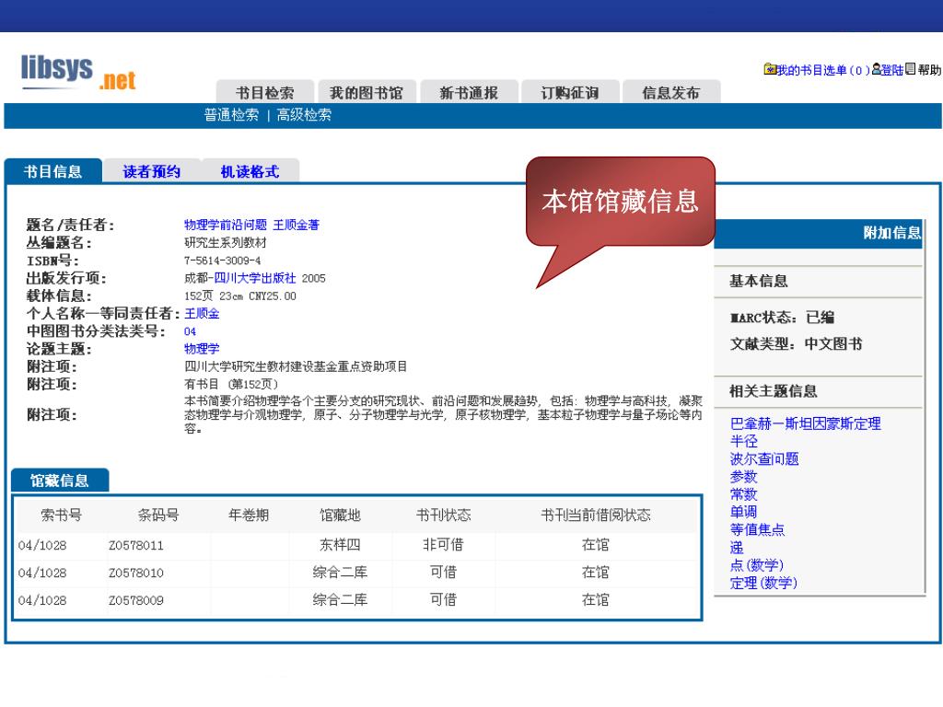The height and width of the screenshot is (707, 943).
Task: Click related subject 点(数学)
Action: pyautogui.click(x=757, y=565)
